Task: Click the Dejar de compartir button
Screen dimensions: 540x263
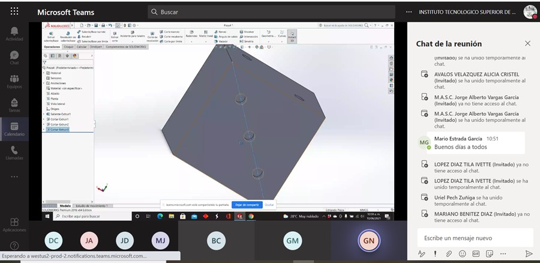Action: [247, 205]
